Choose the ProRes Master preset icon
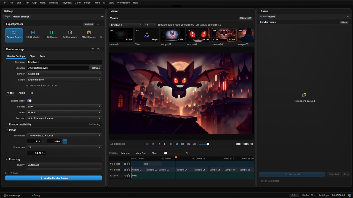This screenshot has height=198, width=353. click(x=70, y=32)
